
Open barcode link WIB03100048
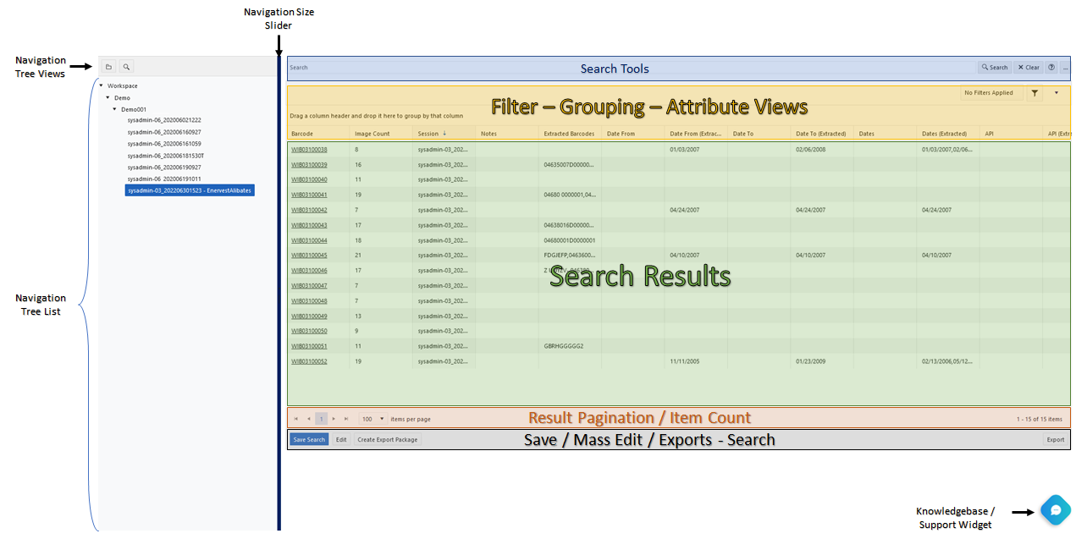coord(309,301)
